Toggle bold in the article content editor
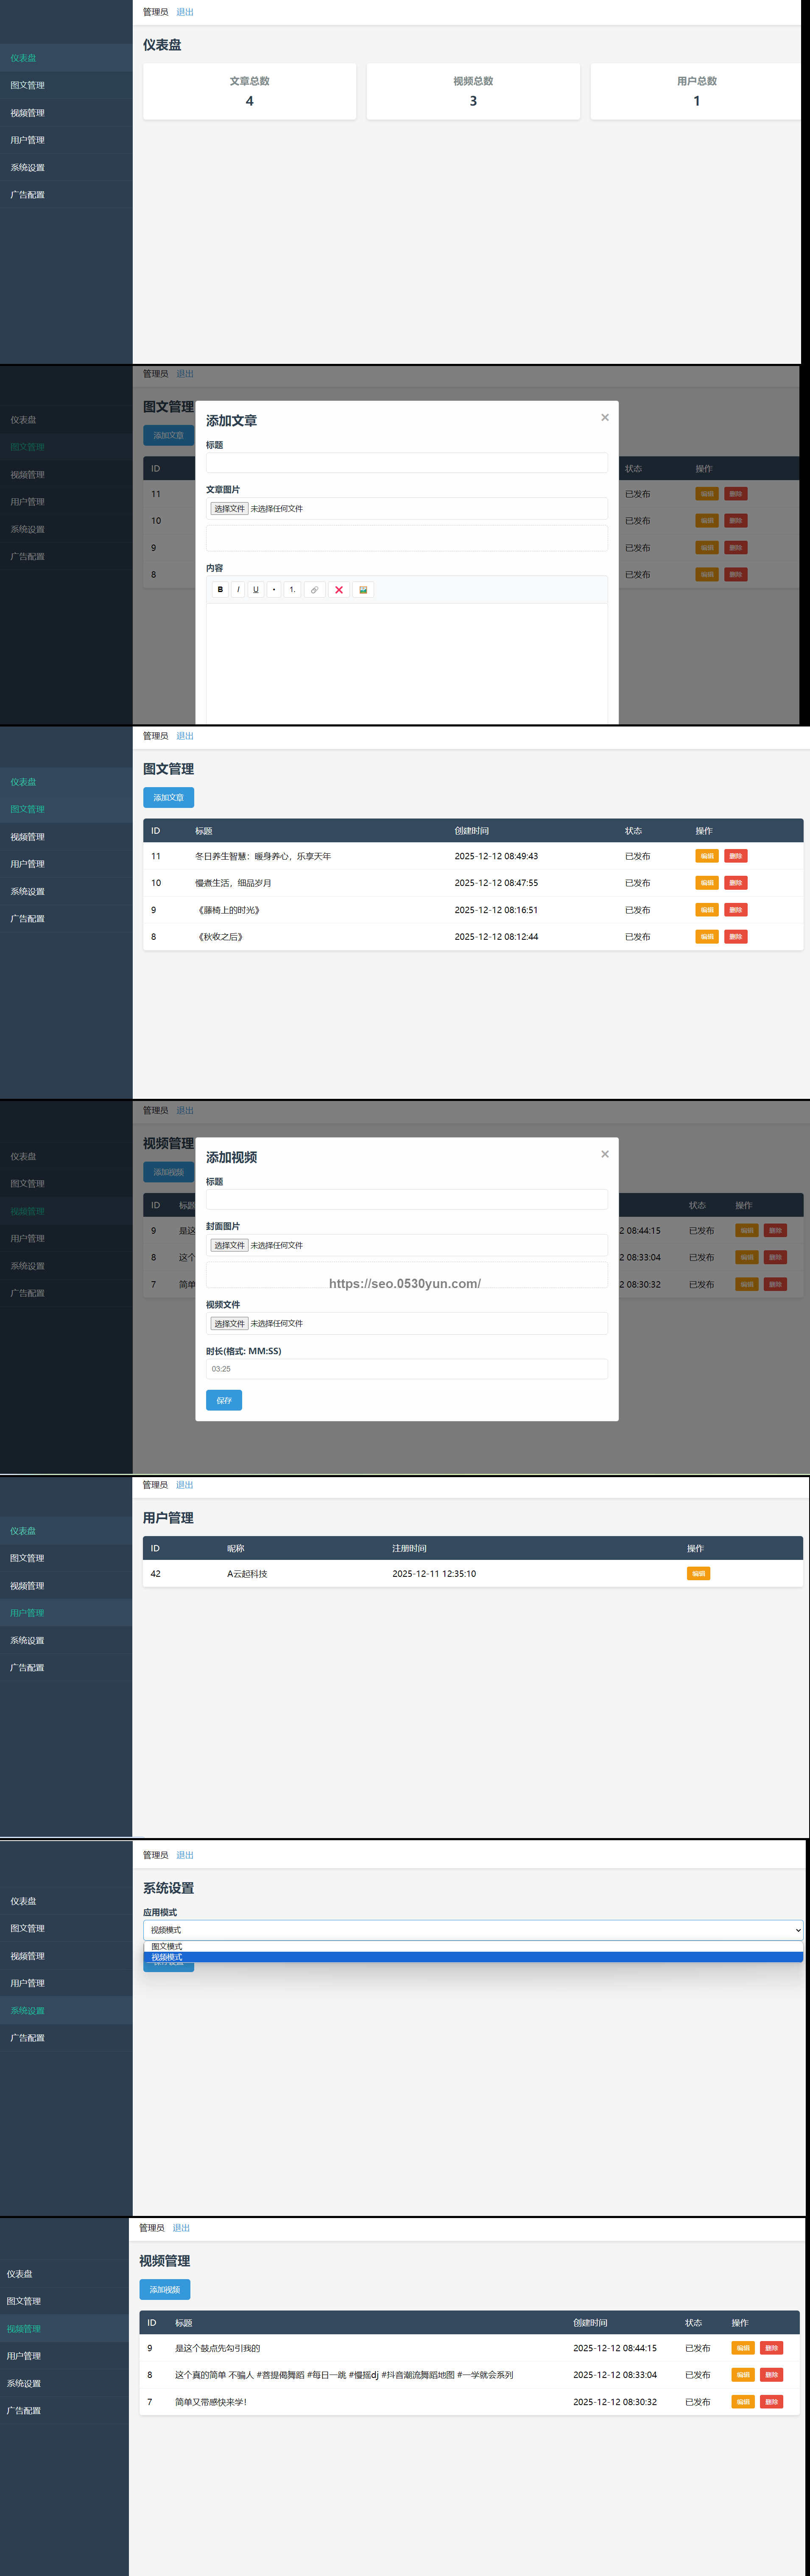The image size is (810, 2576). click(220, 590)
